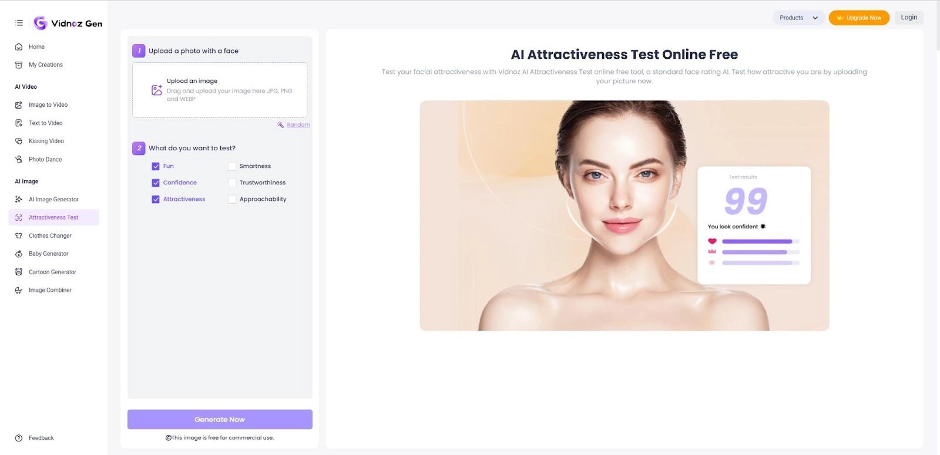Click the Kissing Video icon
Screen dimensions: 940x455
pyautogui.click(x=19, y=141)
